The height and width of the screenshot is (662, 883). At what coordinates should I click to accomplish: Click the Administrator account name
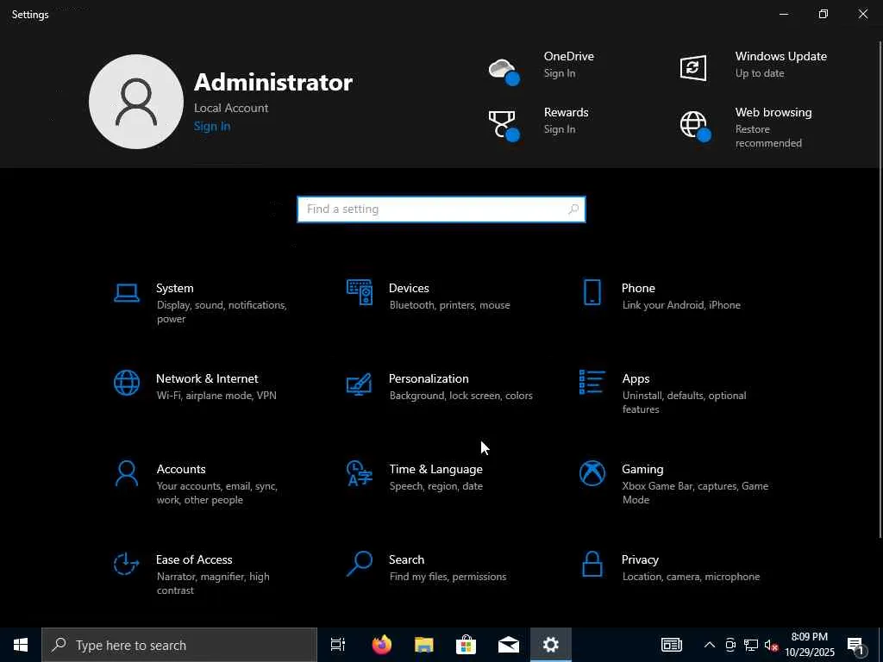tap(273, 83)
